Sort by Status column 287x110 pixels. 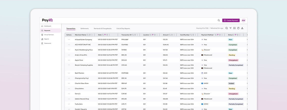click(x=233, y=35)
